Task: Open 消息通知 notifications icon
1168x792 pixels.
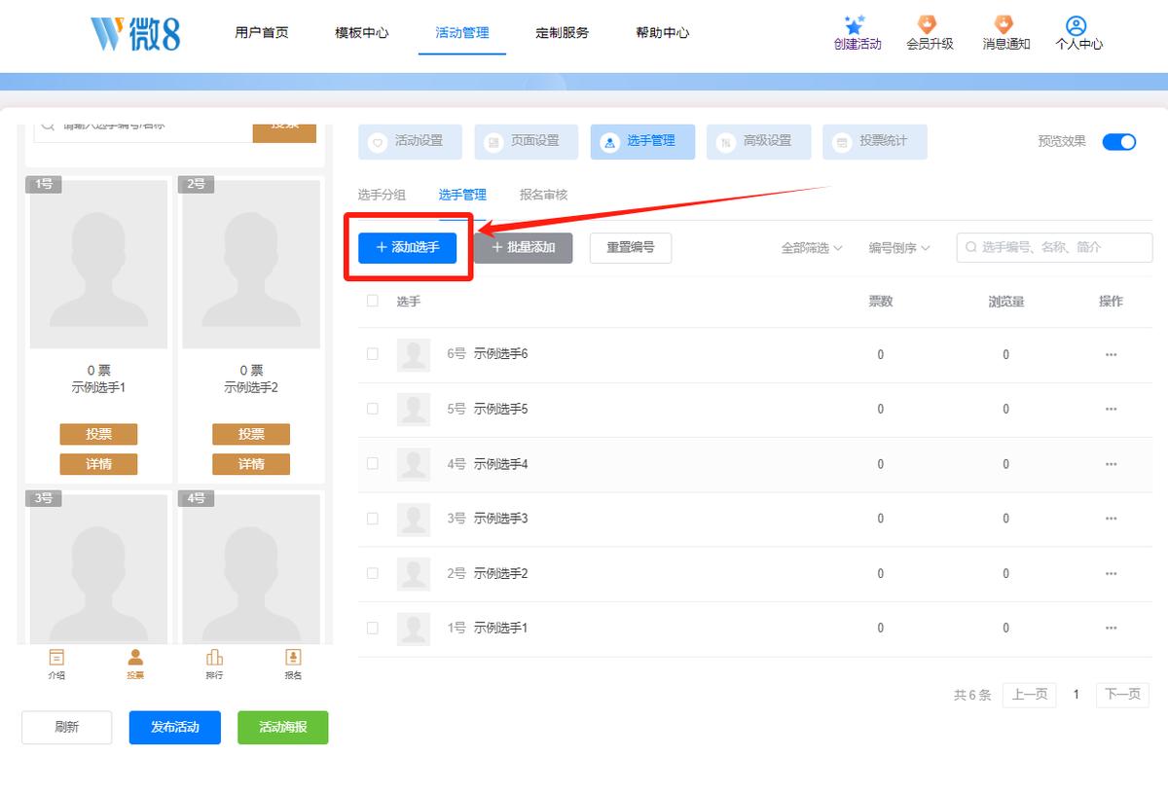Action: coord(1004,25)
